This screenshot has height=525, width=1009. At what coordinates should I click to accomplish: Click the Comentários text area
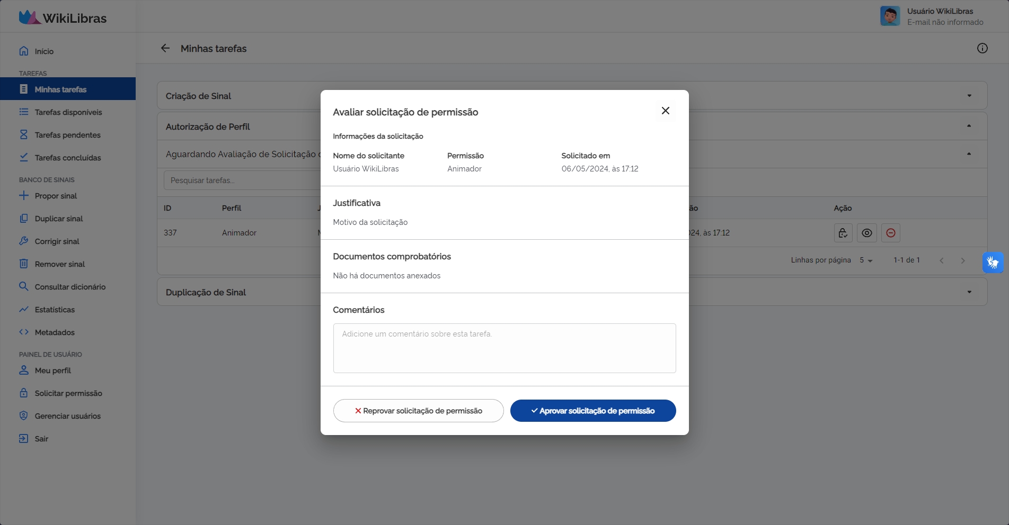pyautogui.click(x=504, y=348)
